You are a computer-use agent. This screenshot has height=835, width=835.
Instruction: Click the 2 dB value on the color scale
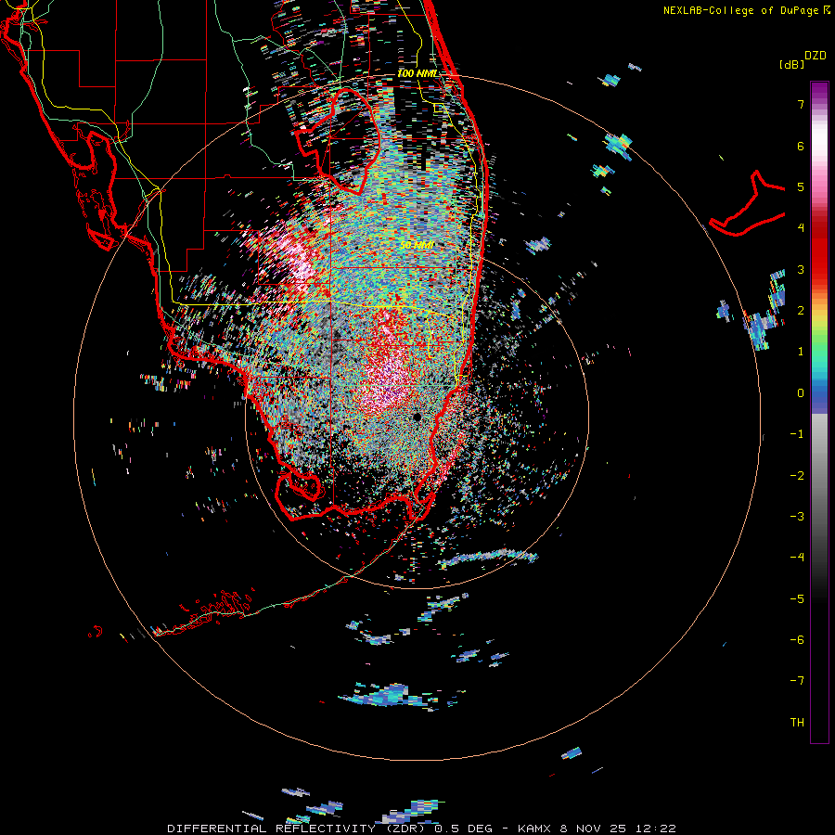tap(801, 311)
